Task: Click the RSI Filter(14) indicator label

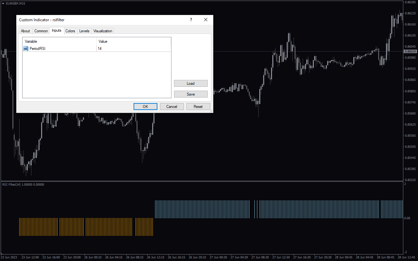Action: coord(23,185)
